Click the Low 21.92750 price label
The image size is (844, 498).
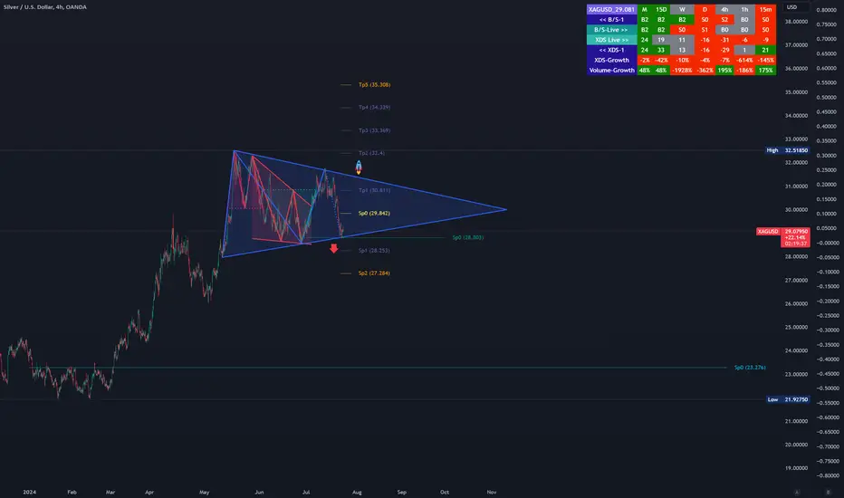[787, 399]
